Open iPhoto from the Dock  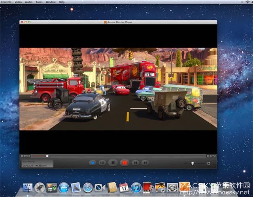[x=160, y=188]
